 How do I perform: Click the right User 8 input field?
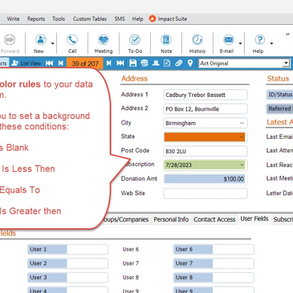click(x=214, y=278)
